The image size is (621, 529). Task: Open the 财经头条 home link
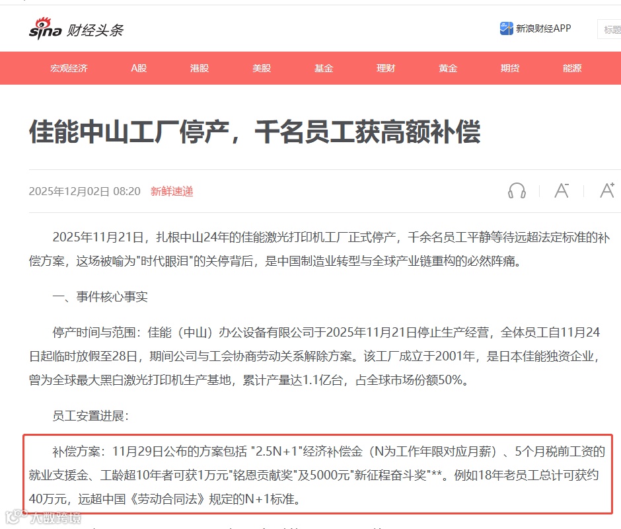(94, 30)
